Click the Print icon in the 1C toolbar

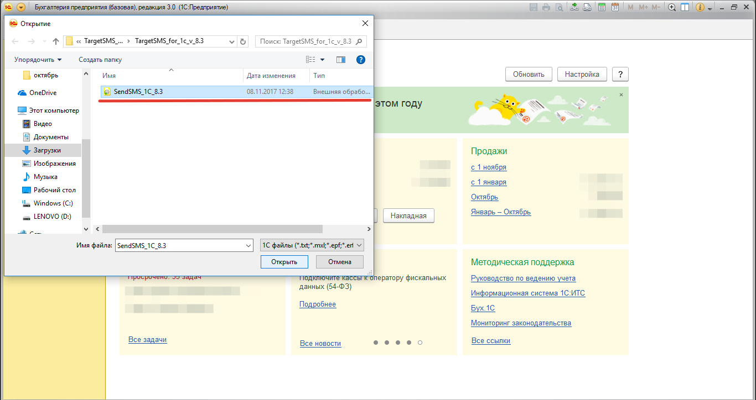[546, 7]
